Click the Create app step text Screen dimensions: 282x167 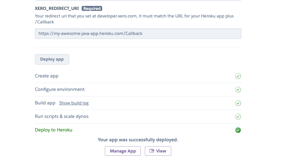47,76
